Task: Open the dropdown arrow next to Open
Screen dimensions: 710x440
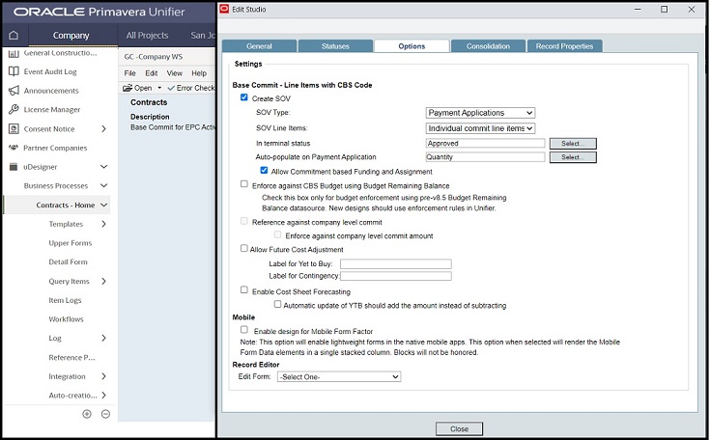Action: (x=159, y=88)
